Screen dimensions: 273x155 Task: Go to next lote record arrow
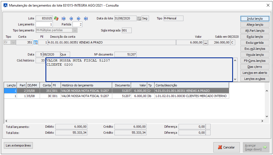79,19
